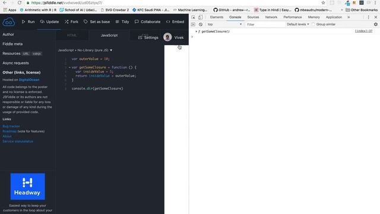
Task: Click the Headway advertisement banner
Action: pos(28,186)
